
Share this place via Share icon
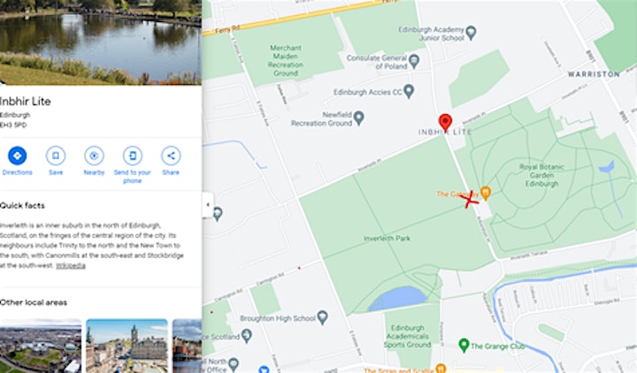(x=171, y=156)
